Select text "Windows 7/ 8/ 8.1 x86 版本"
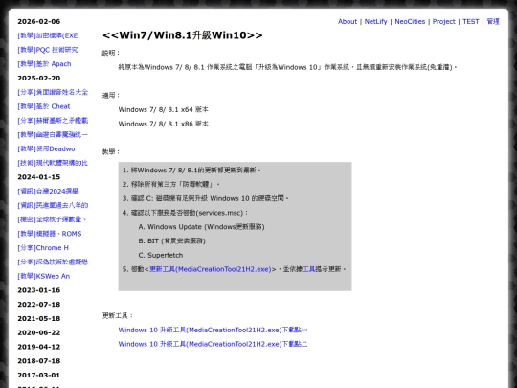517x388 pixels. click(x=163, y=124)
